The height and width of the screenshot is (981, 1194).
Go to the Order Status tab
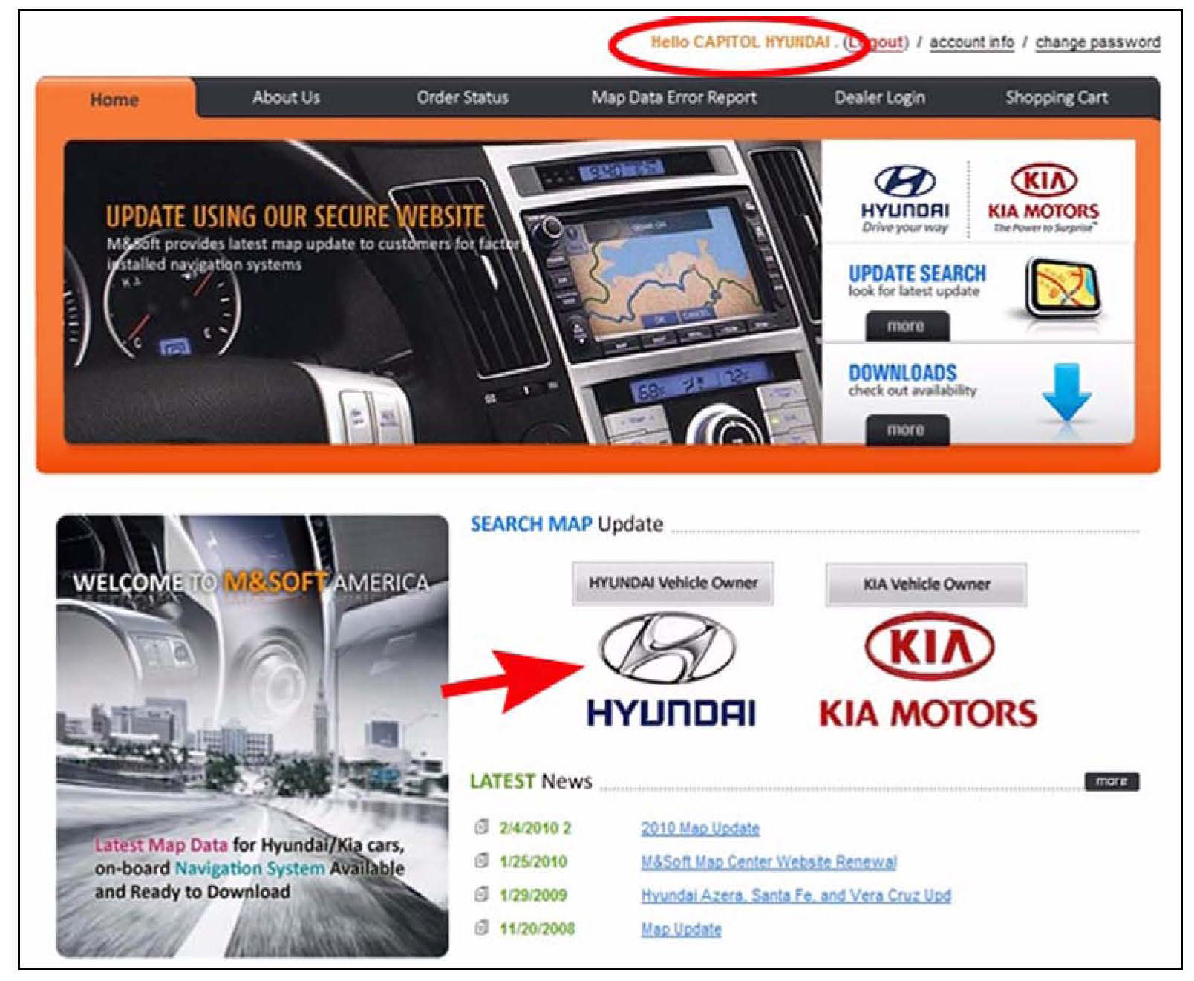[462, 97]
